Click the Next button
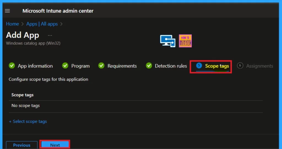 (55, 145)
